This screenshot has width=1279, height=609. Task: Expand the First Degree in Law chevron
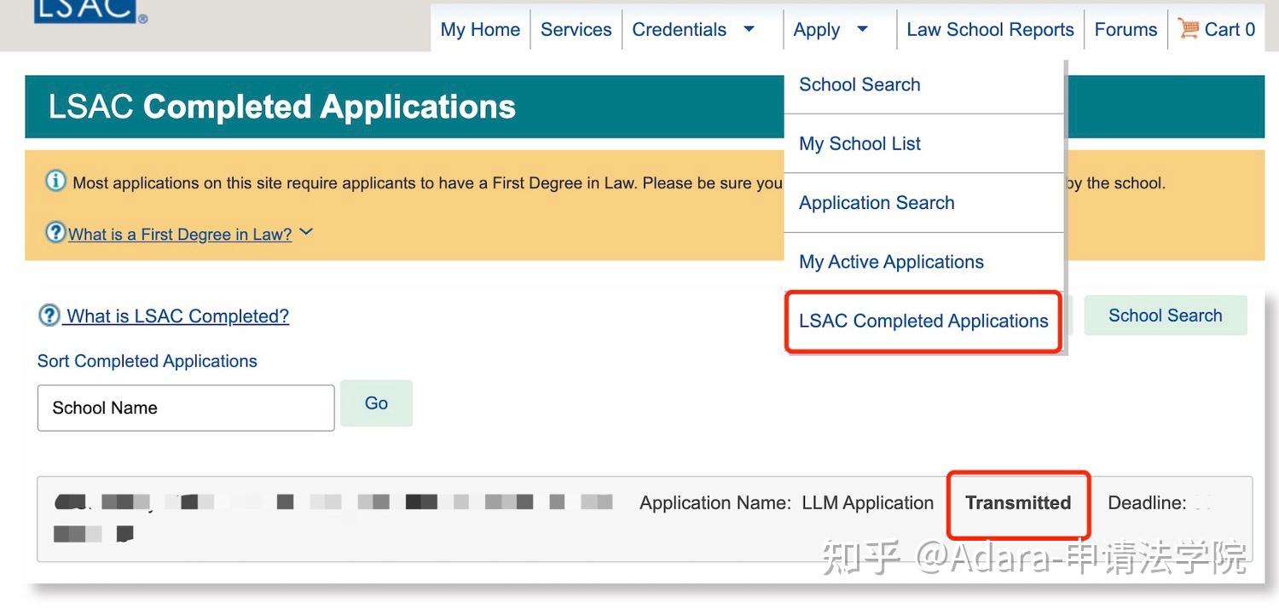(x=306, y=232)
